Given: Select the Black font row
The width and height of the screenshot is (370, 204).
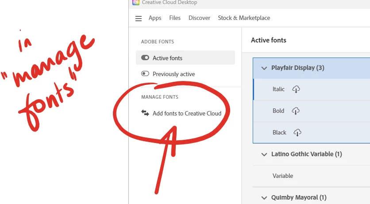Looking at the screenshot, I should pos(312,133).
